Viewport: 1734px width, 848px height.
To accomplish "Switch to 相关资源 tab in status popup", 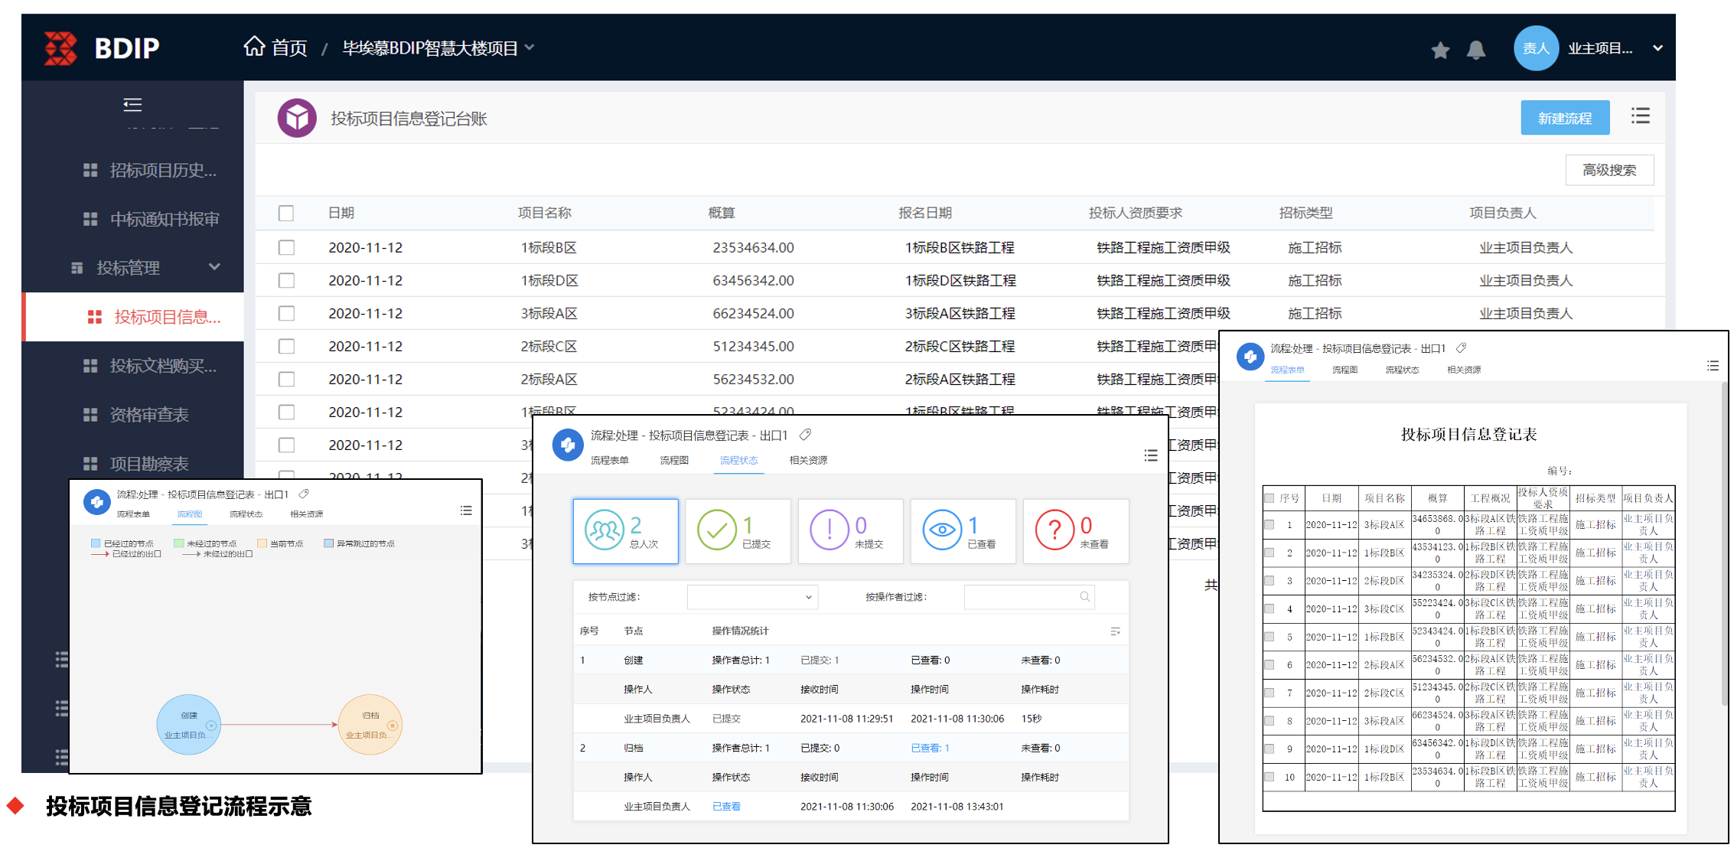I will tap(809, 460).
